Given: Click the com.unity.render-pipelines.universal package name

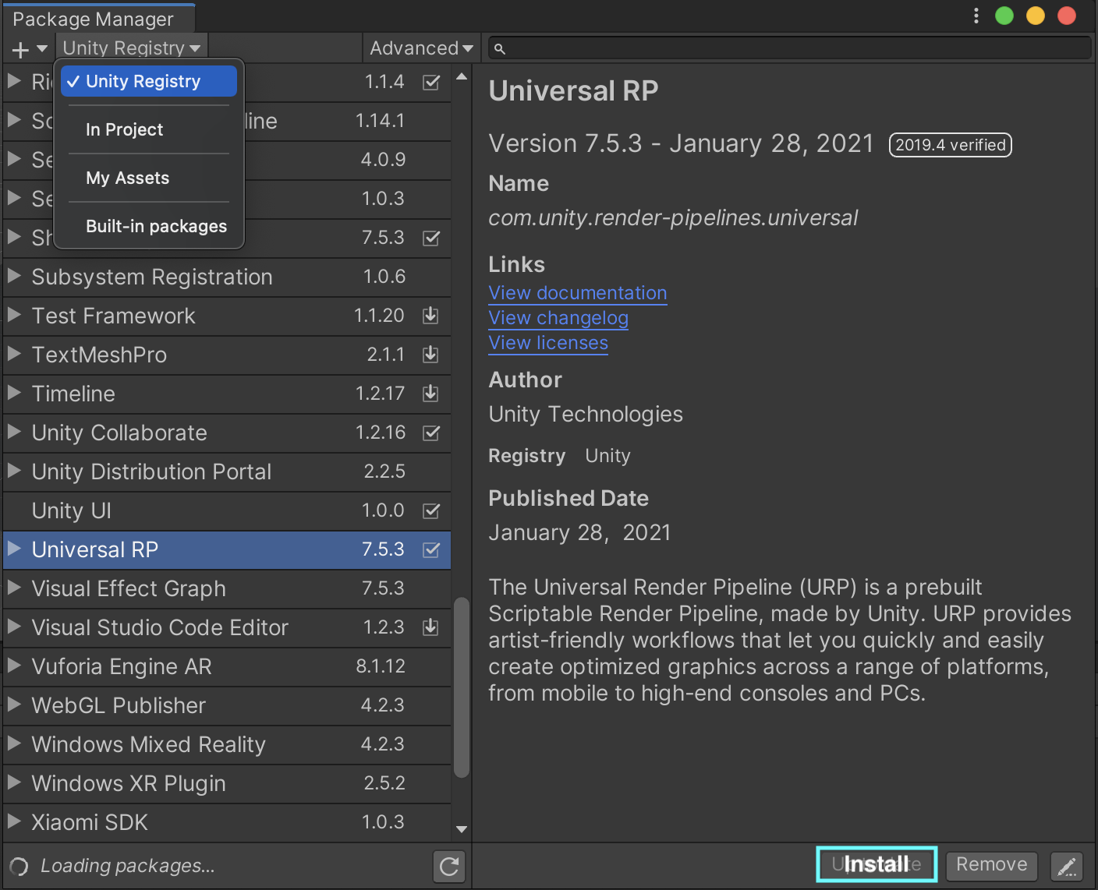Looking at the screenshot, I should click(673, 218).
